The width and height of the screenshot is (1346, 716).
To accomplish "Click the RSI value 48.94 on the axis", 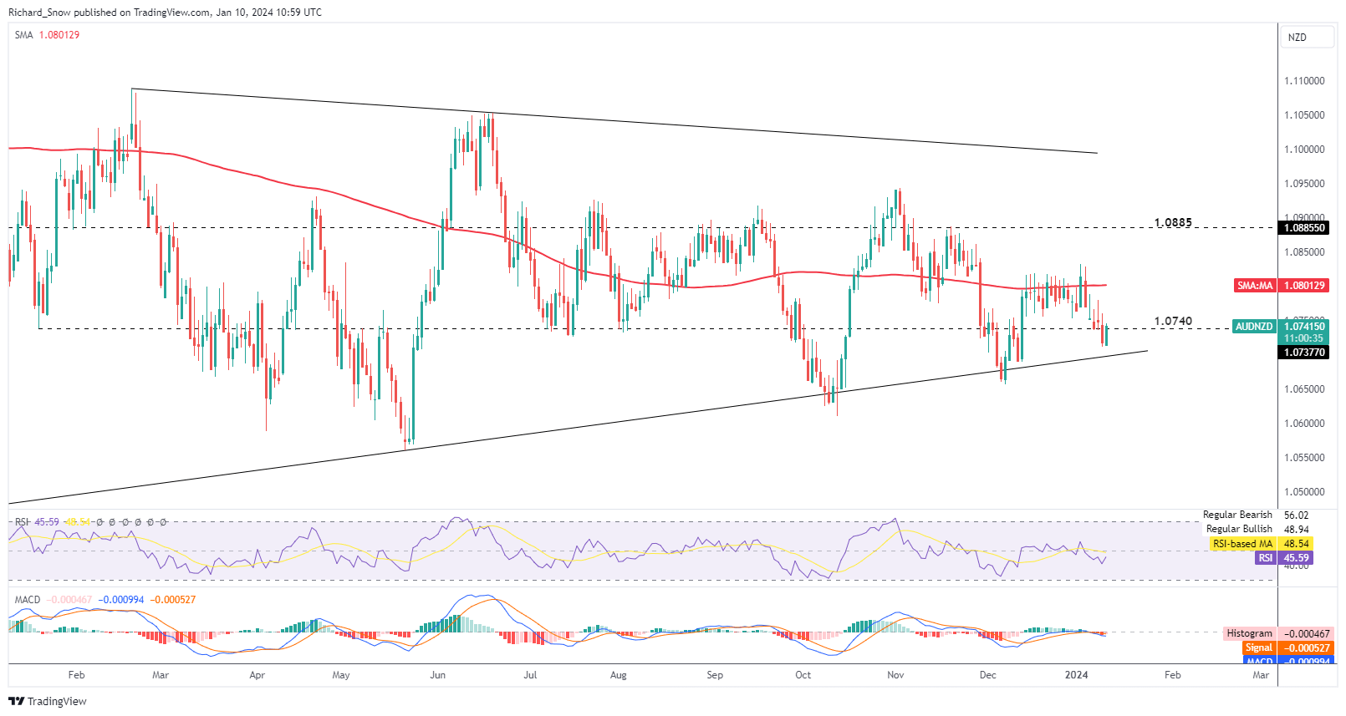I will pos(1297,530).
